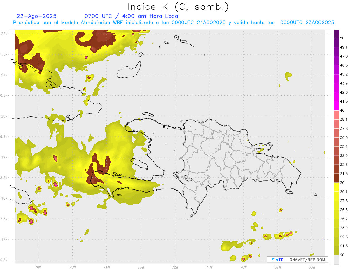Click the "73W" longitude label

[x=141, y=267]
